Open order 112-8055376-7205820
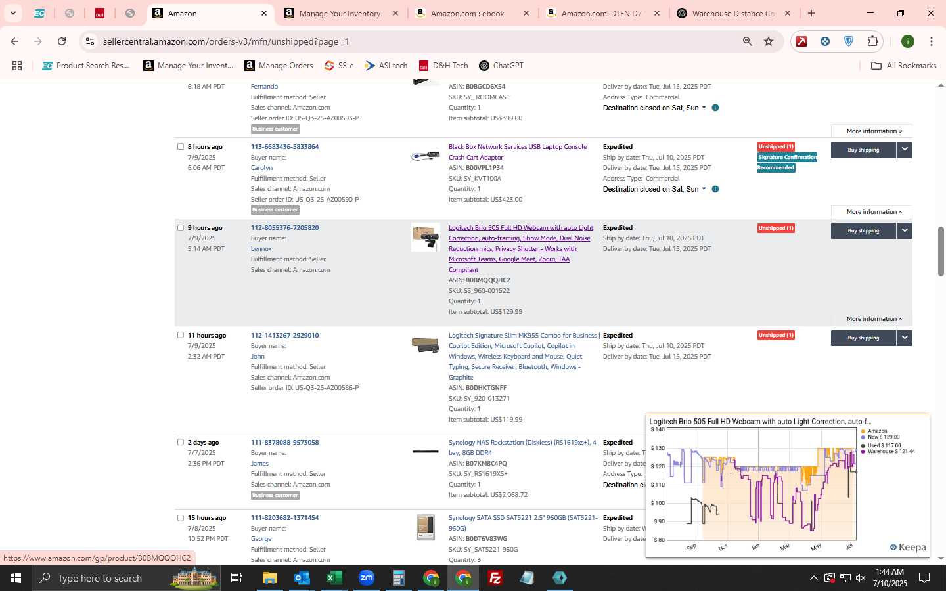Screen dimensions: 946x591 pyautogui.click(x=284, y=227)
